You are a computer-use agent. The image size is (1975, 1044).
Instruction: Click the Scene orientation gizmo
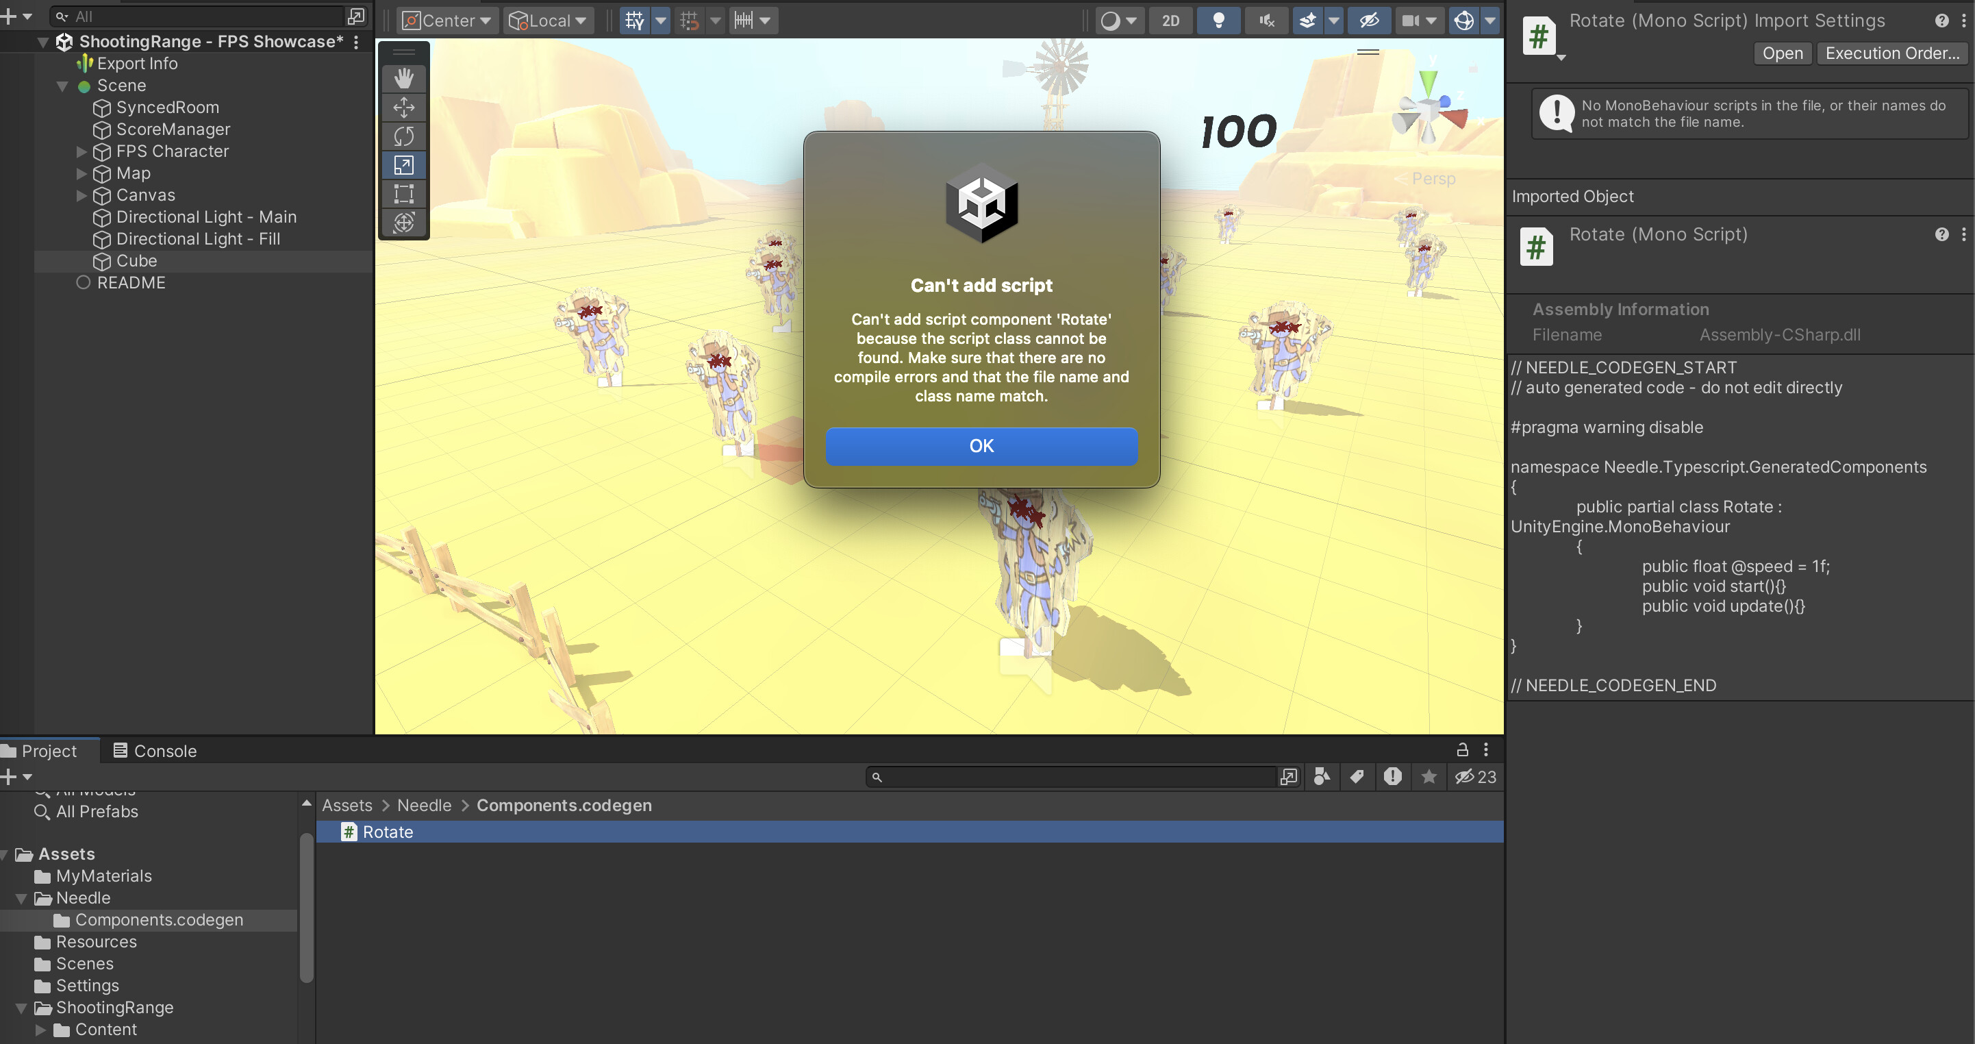(x=1429, y=111)
